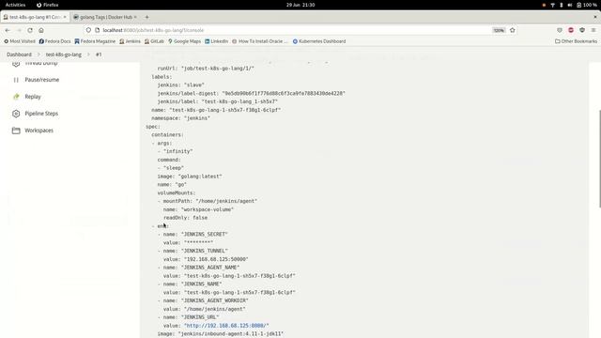Reset the 120% zoom indicator
Screen dimensions: 601x338
coord(499,30)
